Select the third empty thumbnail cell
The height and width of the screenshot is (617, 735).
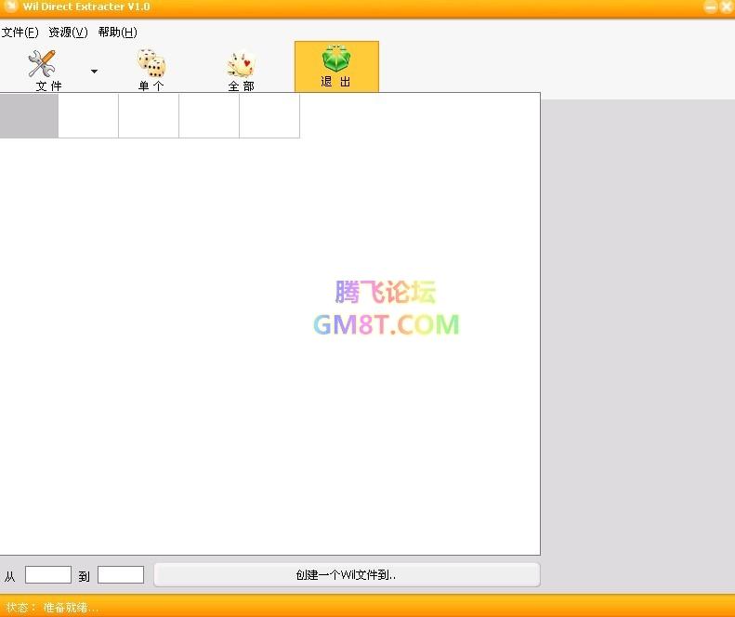[149, 116]
